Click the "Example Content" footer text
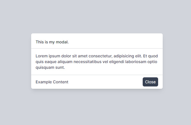 (52, 82)
